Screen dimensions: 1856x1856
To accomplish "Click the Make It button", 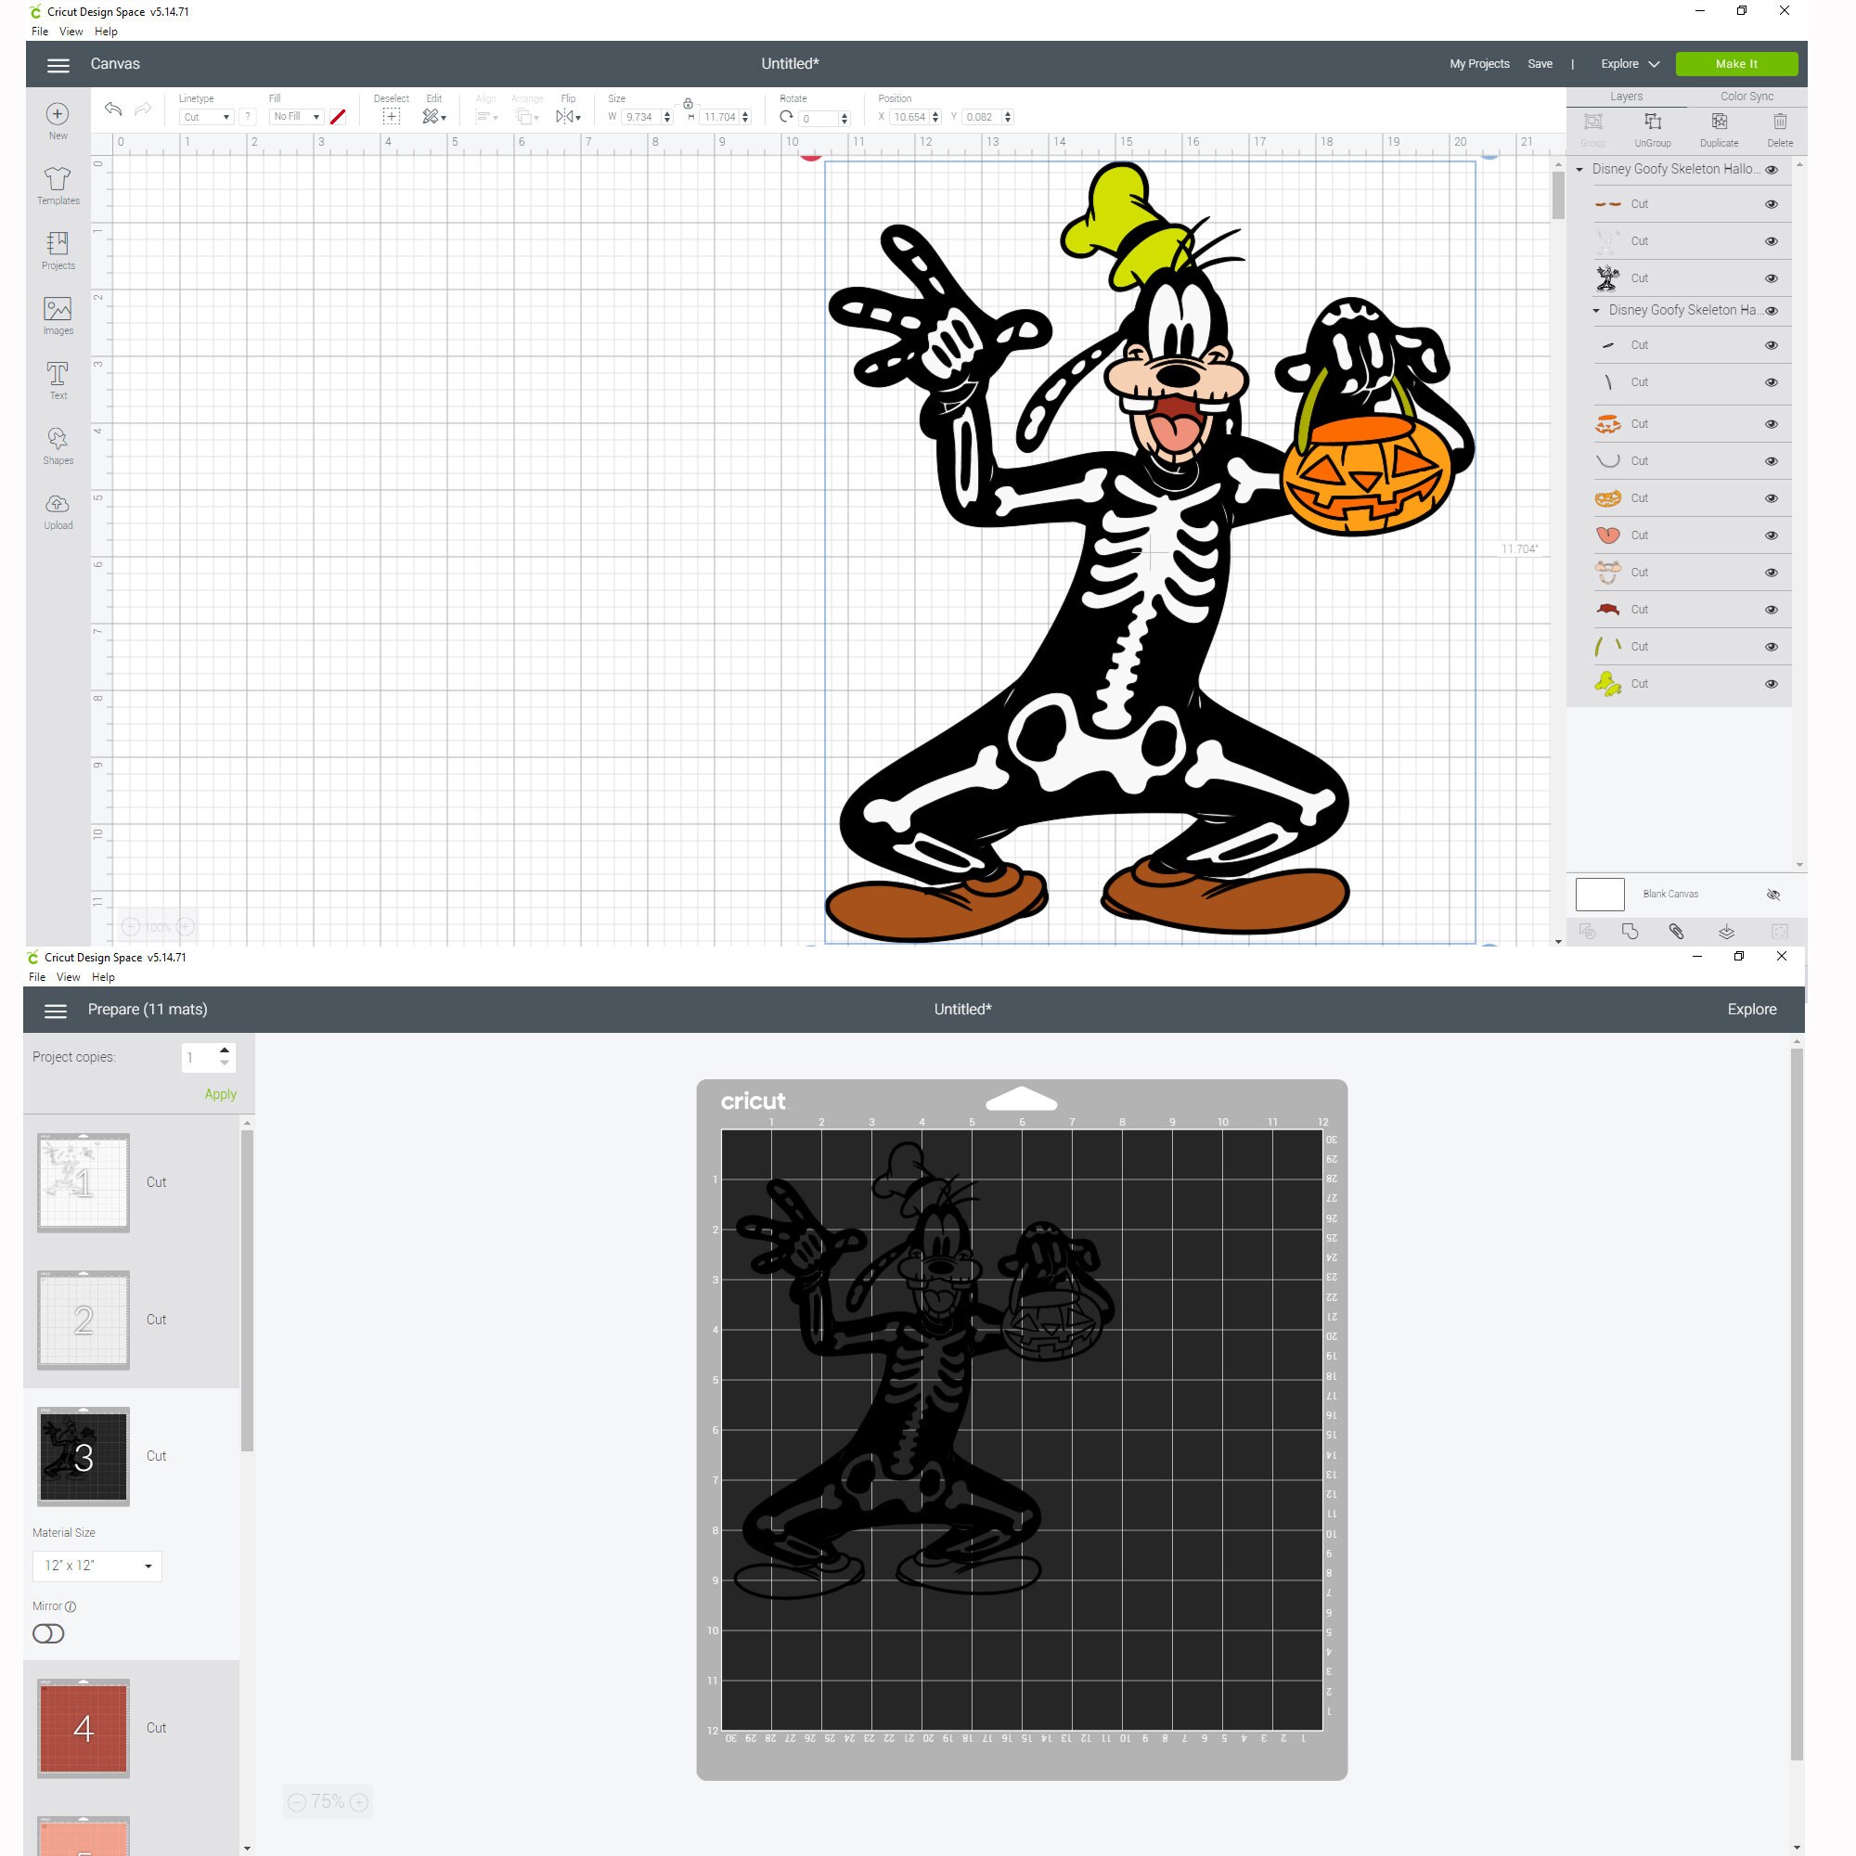I will 1736,64.
